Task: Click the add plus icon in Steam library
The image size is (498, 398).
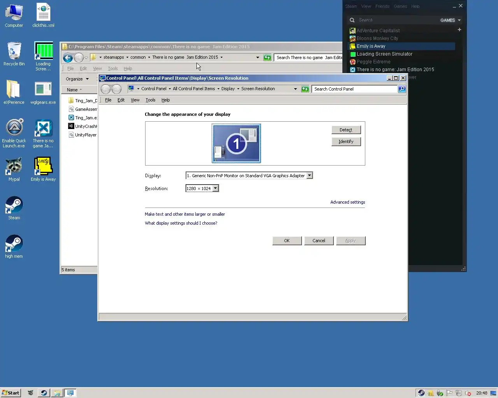Action: [459, 30]
